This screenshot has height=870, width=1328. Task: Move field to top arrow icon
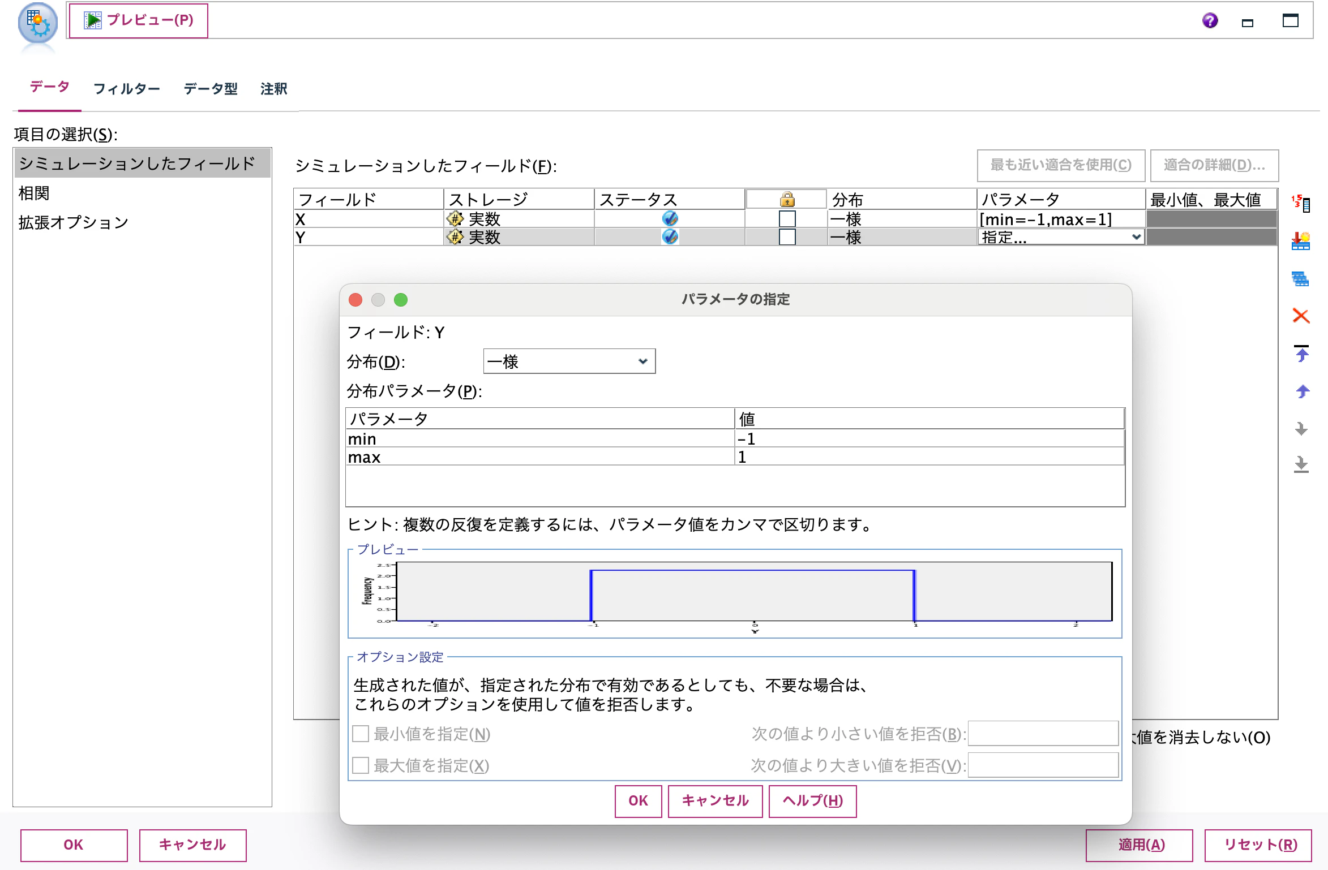[x=1301, y=354]
